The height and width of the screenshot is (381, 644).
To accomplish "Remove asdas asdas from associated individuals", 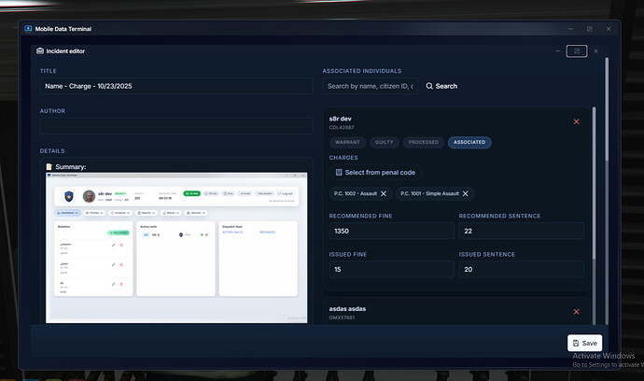I will click(x=576, y=312).
